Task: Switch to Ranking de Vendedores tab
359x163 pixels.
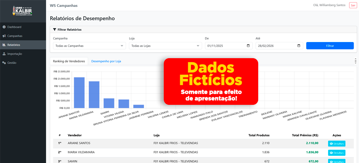Action: coord(69,61)
